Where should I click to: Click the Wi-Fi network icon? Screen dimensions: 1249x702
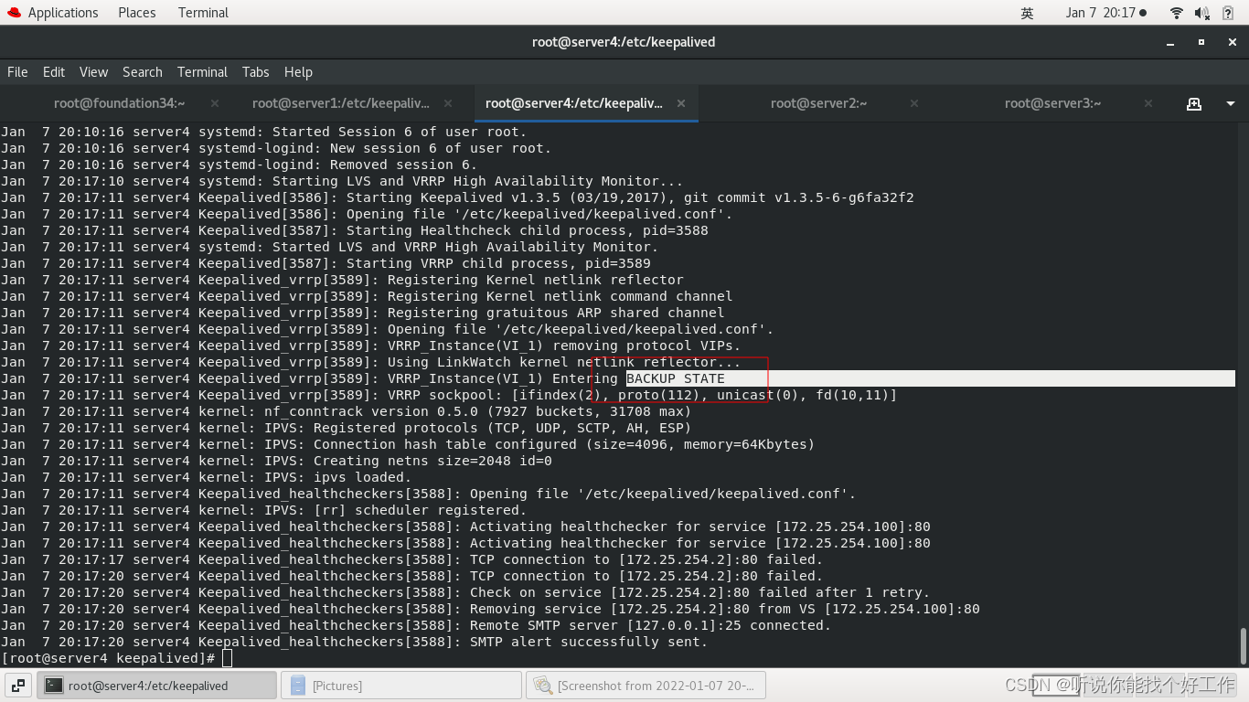[x=1177, y=13]
